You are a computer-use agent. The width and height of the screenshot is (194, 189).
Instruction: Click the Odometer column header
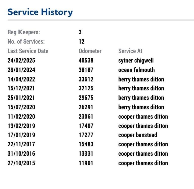click(x=90, y=51)
